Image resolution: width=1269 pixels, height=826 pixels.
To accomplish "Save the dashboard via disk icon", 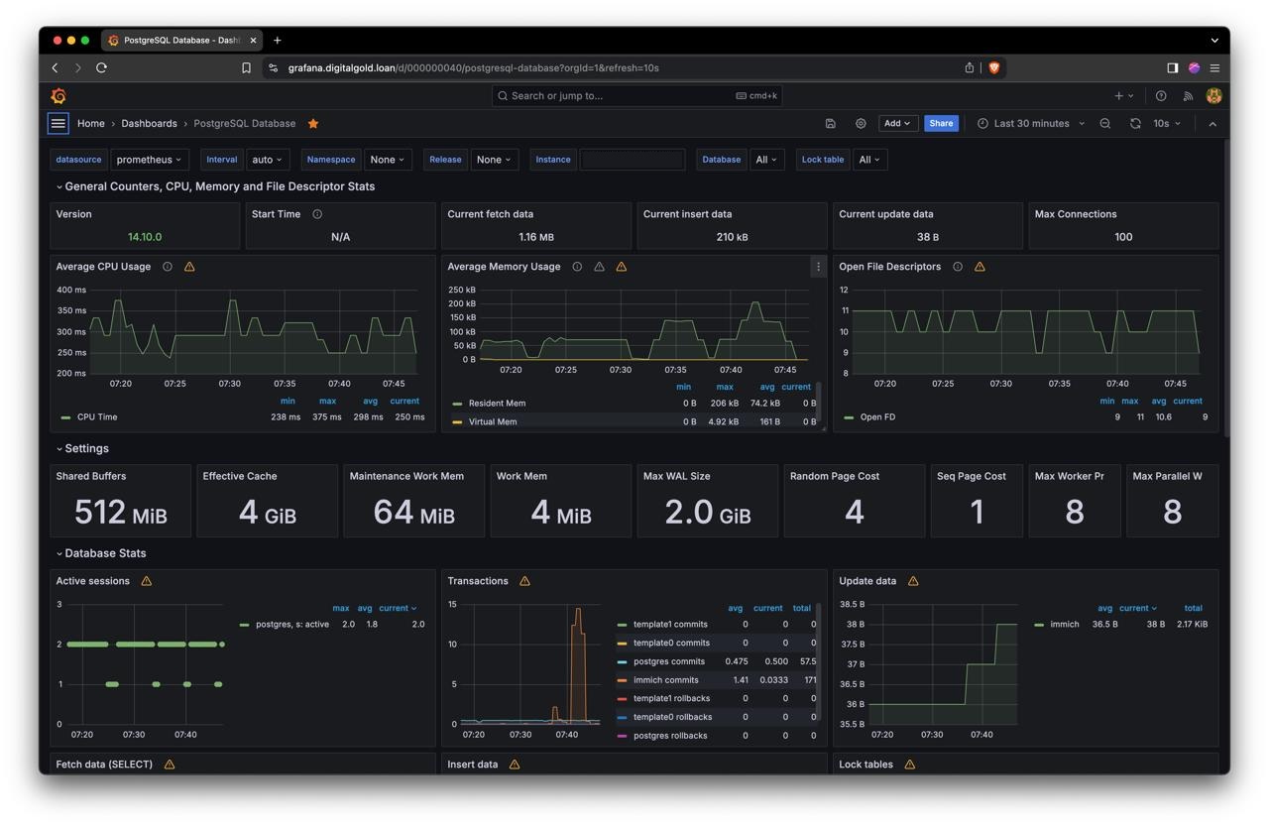I will (831, 124).
